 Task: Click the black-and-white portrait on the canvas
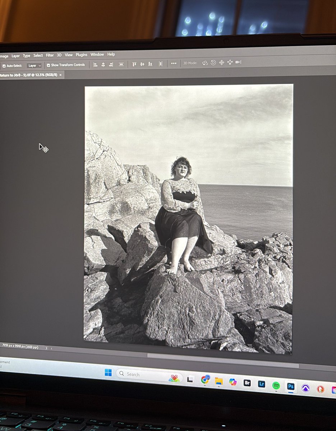click(188, 219)
